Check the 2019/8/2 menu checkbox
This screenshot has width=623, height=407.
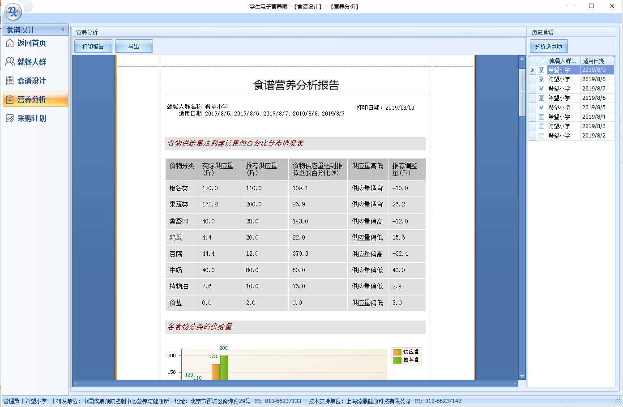[x=542, y=136]
